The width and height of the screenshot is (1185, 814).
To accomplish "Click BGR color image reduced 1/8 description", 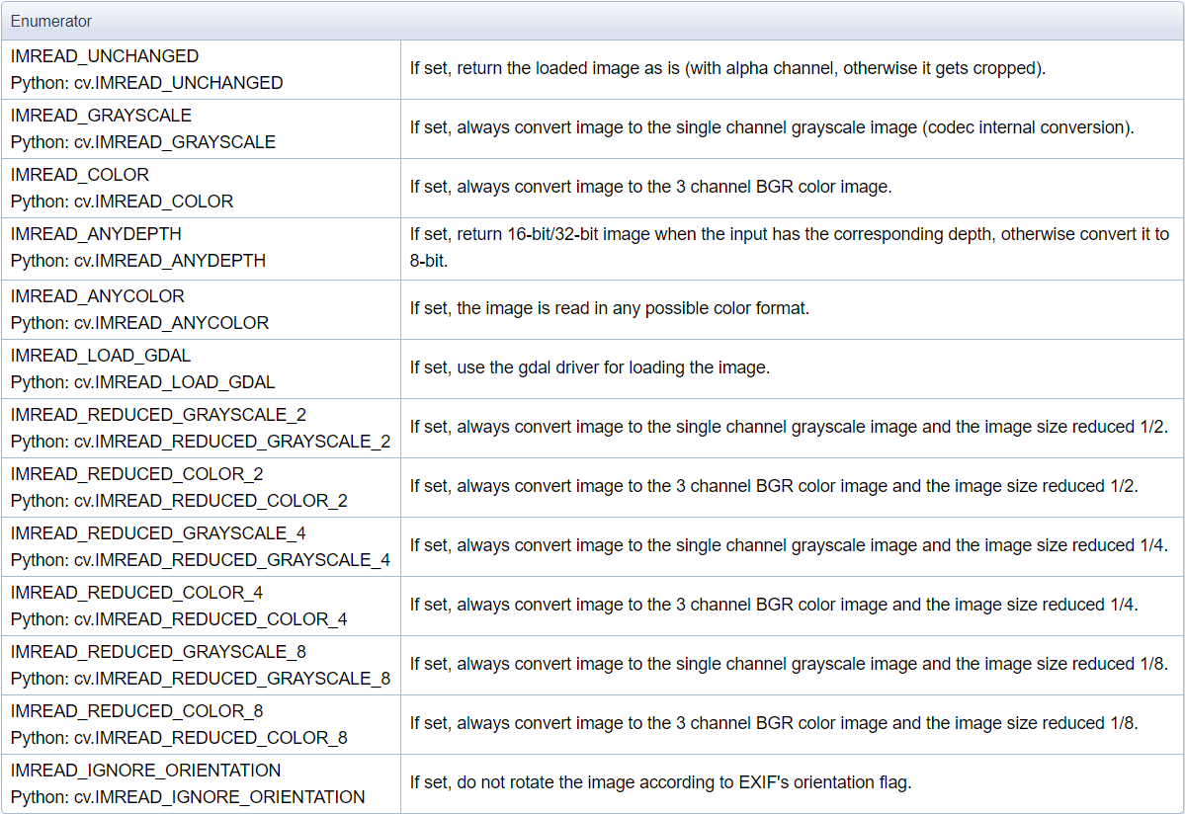I will [774, 723].
